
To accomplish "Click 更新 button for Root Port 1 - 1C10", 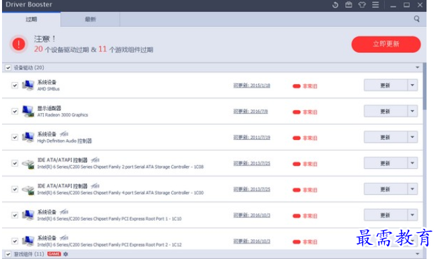I will [385, 215].
